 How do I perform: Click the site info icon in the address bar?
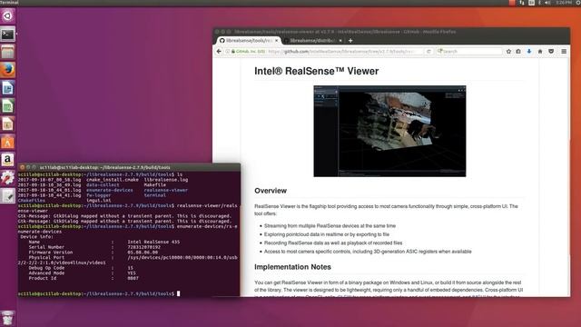(x=228, y=52)
